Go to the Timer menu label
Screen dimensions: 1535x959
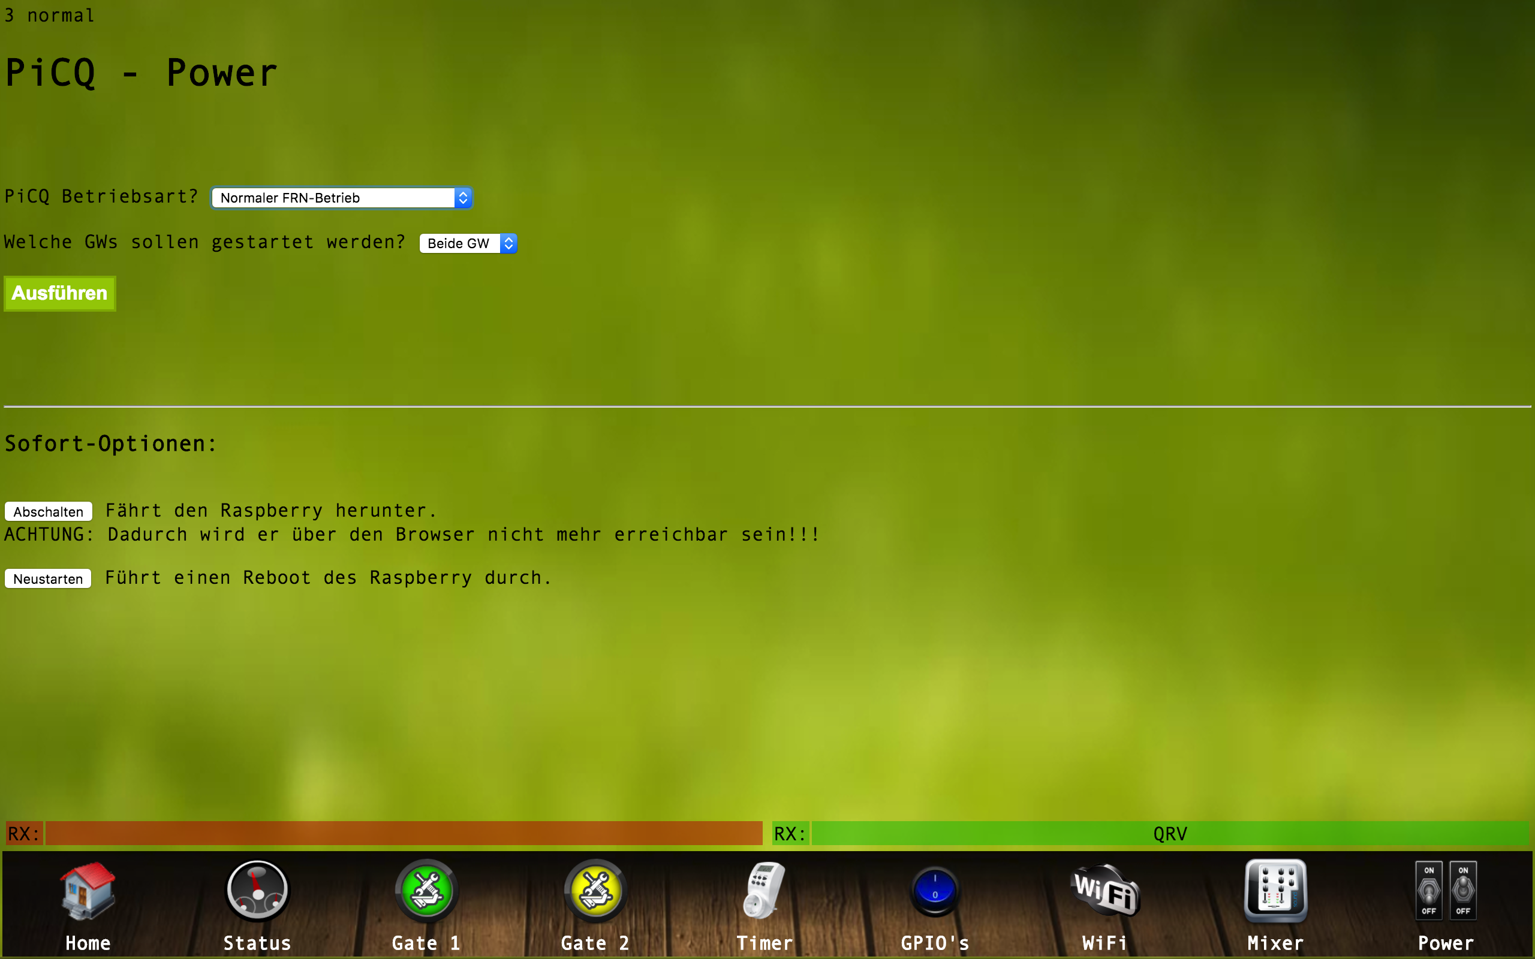coord(765,943)
